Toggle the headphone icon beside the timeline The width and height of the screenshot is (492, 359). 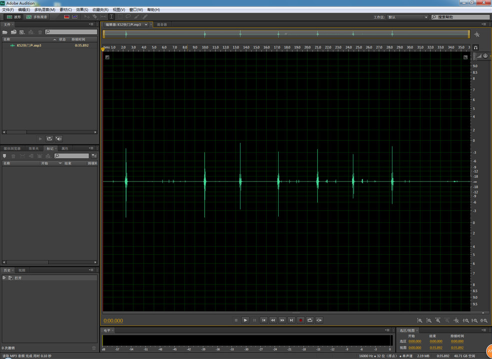pos(476,47)
